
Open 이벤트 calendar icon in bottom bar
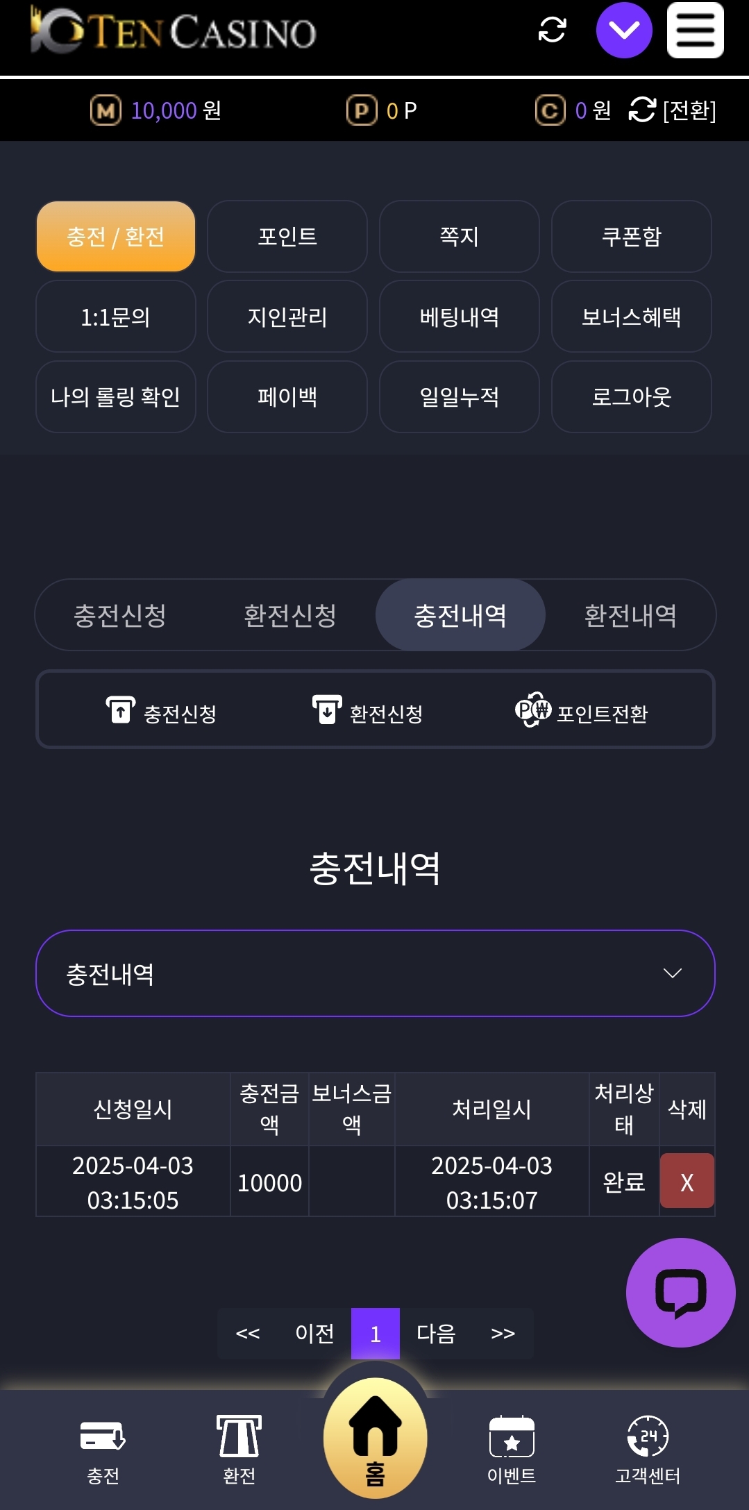512,1436
